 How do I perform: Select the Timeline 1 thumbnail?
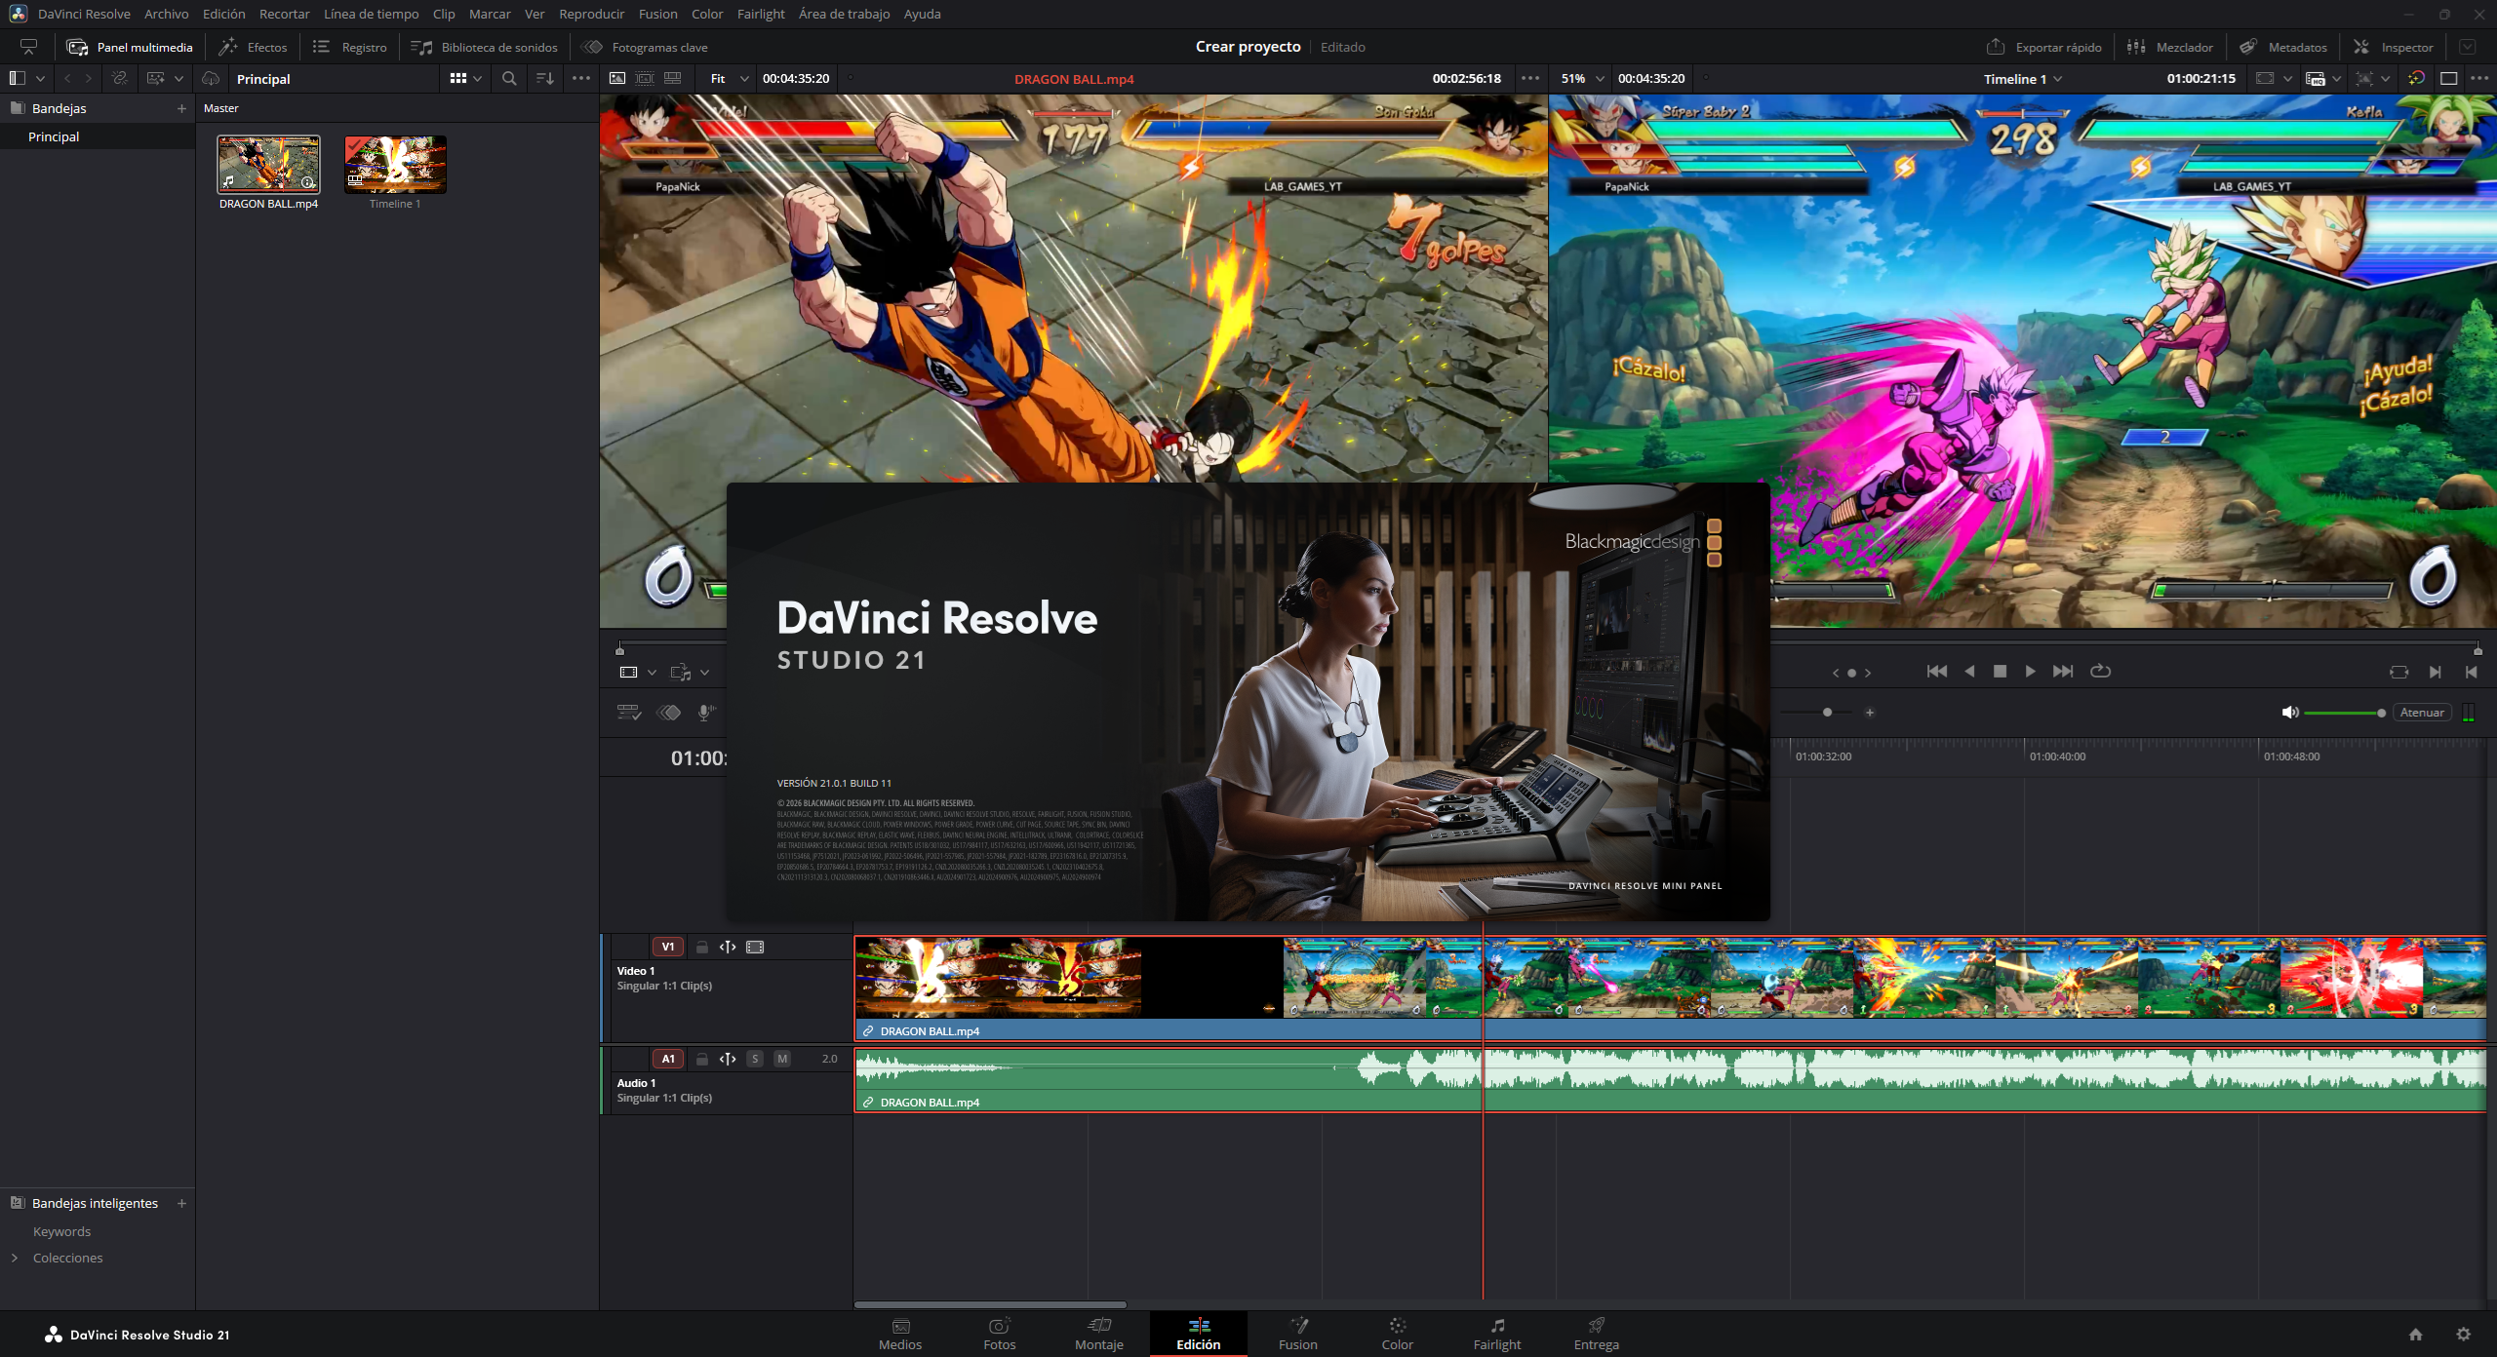[395, 164]
